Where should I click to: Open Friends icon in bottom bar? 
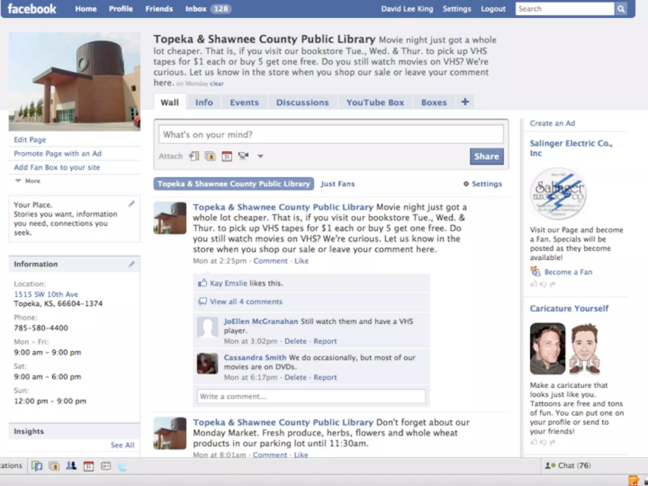[71, 466]
